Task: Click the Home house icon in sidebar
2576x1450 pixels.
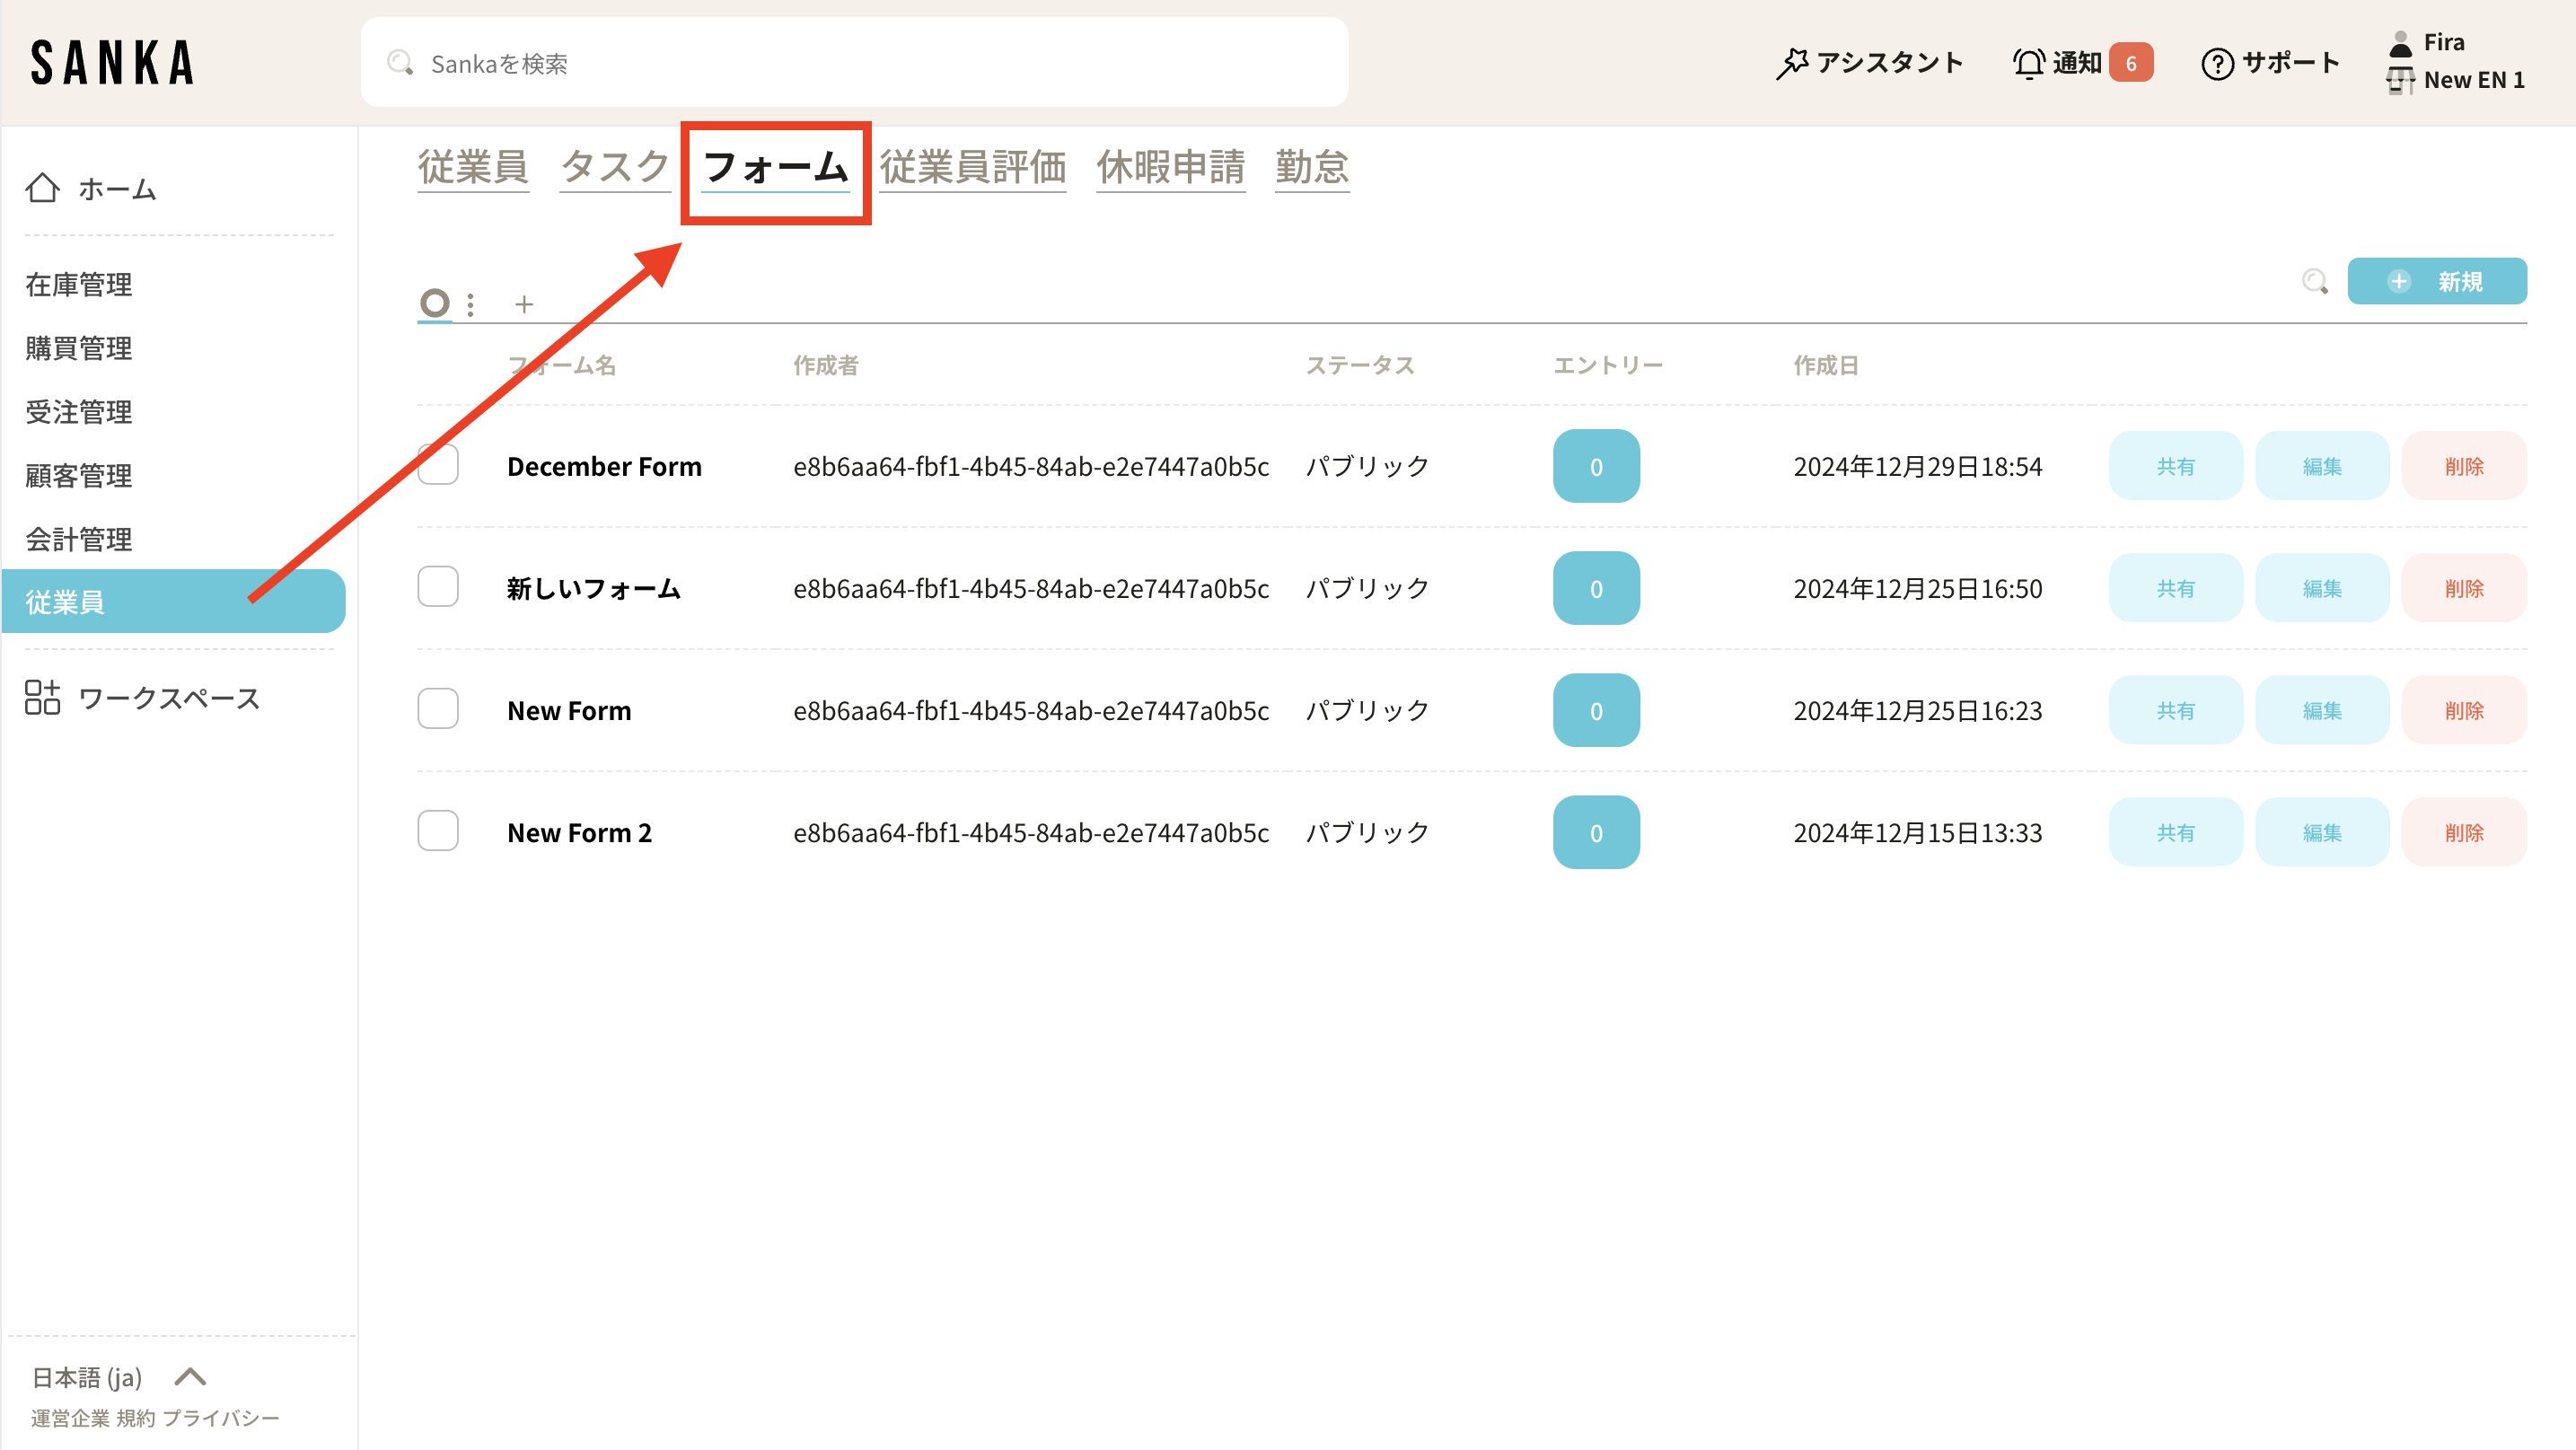Action: tap(42, 188)
